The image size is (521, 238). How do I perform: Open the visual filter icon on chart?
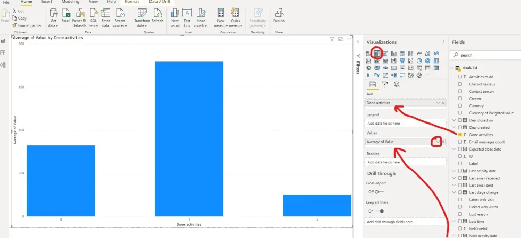[332, 39]
